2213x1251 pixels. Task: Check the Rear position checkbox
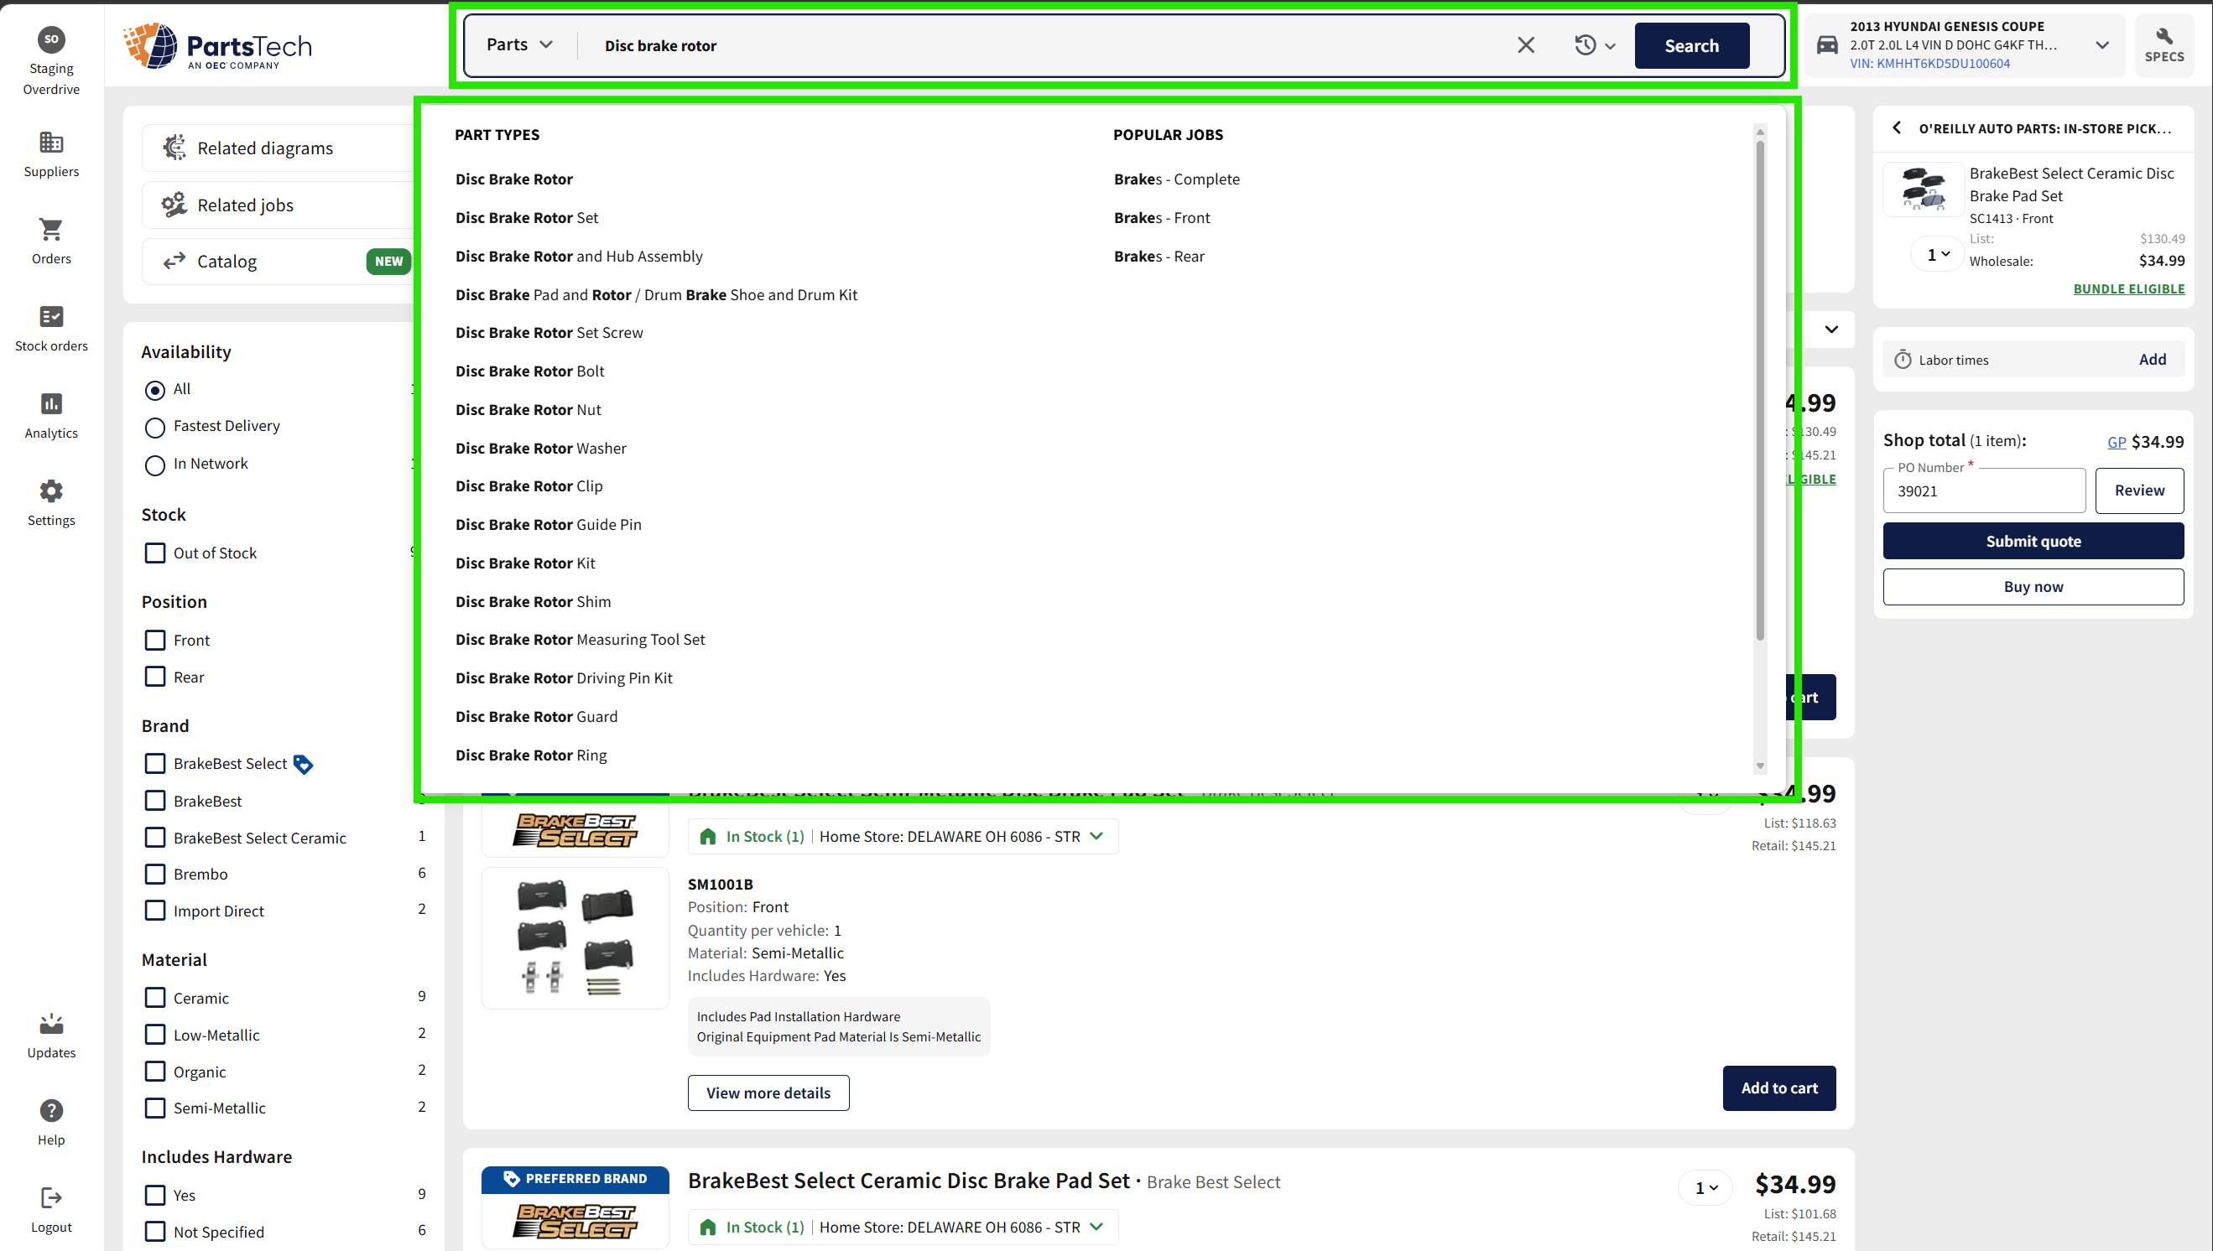(x=154, y=677)
